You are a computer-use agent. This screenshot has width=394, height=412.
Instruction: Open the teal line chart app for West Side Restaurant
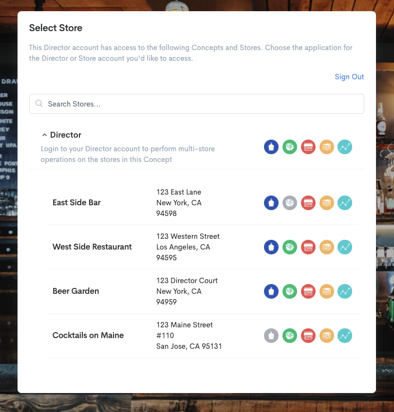[345, 247]
